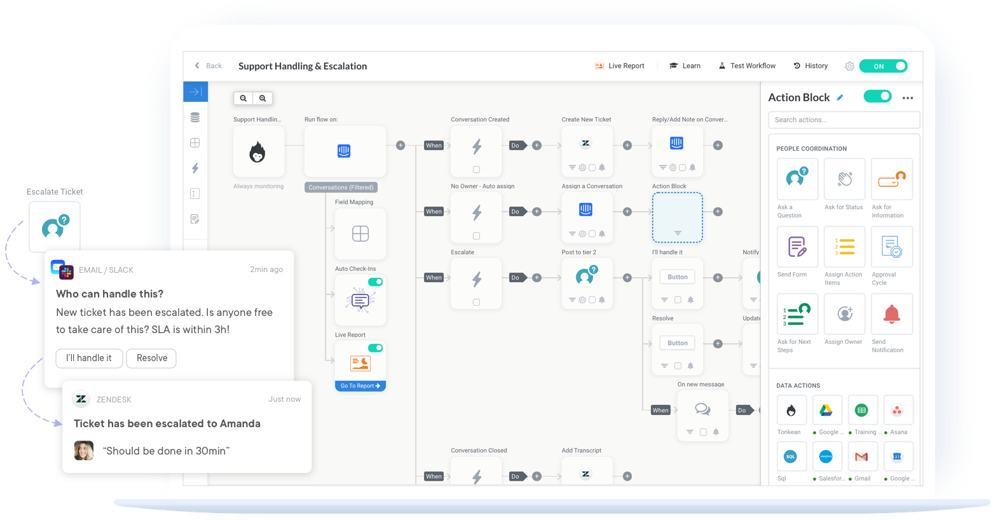Click the Go To Report button
Viewport: 998px width, 520px height.
click(x=360, y=386)
